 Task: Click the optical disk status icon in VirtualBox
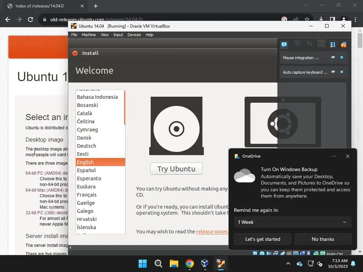262,254
